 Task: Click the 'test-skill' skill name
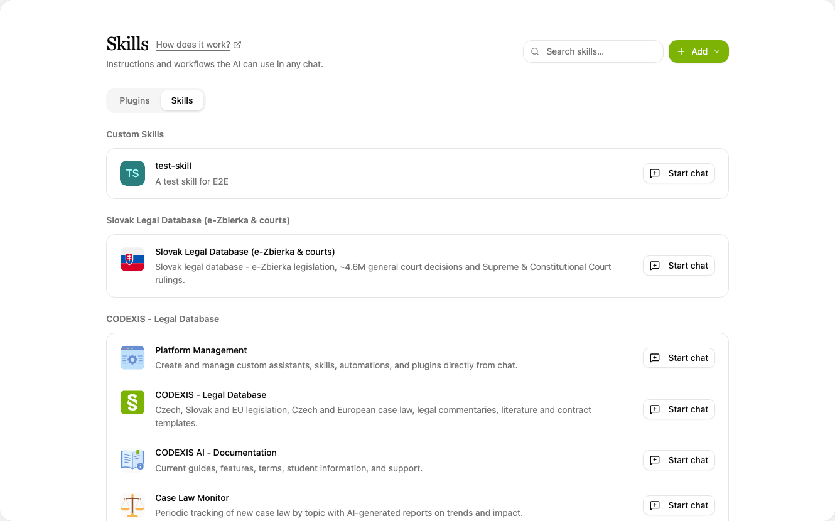pyautogui.click(x=173, y=166)
